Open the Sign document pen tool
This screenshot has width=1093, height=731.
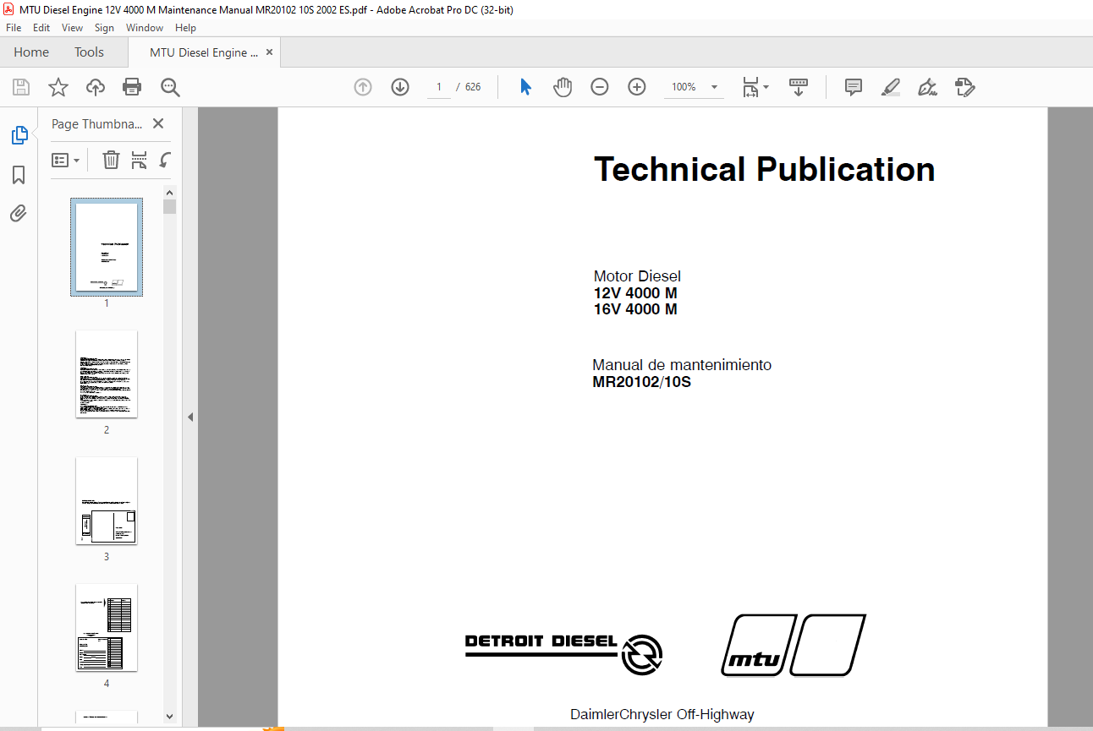[927, 87]
